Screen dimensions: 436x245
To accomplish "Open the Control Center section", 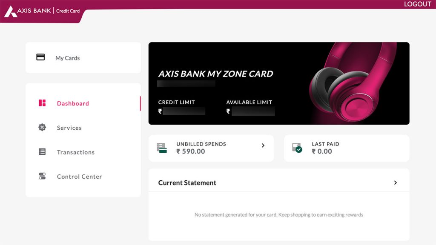I will point(79,176).
